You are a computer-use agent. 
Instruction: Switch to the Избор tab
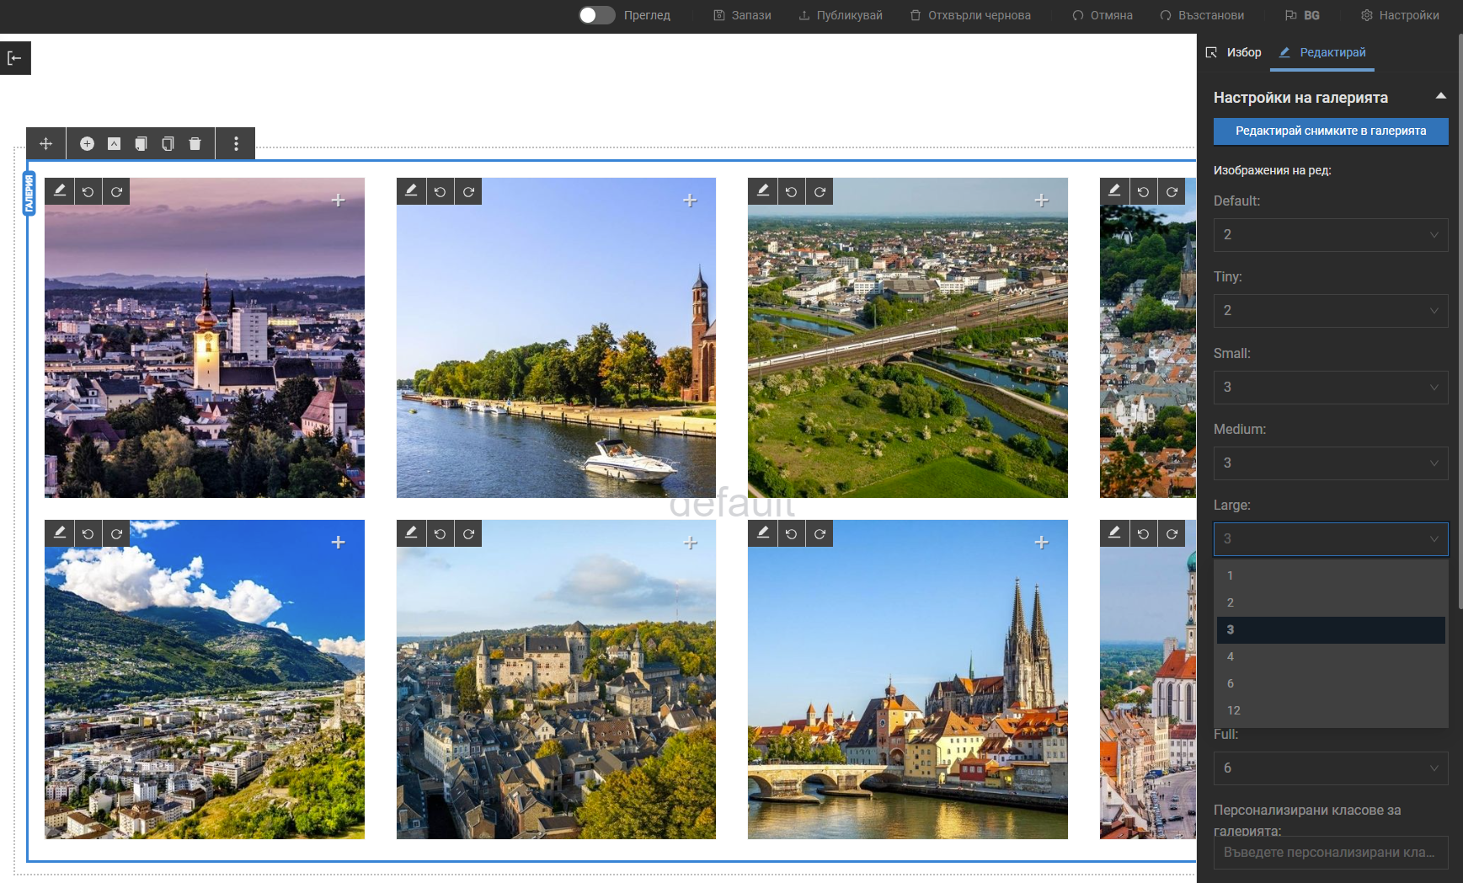1234,52
